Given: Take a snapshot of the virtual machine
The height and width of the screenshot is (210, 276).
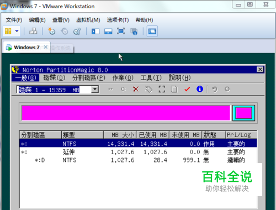Looking at the screenshot, I should [51, 31].
